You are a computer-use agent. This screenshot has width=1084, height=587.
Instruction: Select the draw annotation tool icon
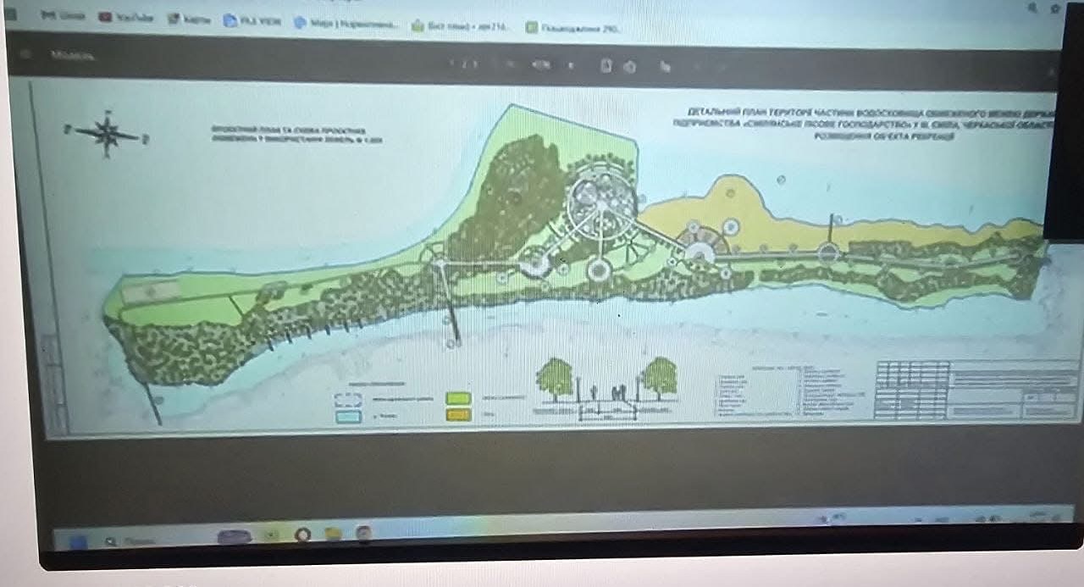pyautogui.click(x=666, y=67)
